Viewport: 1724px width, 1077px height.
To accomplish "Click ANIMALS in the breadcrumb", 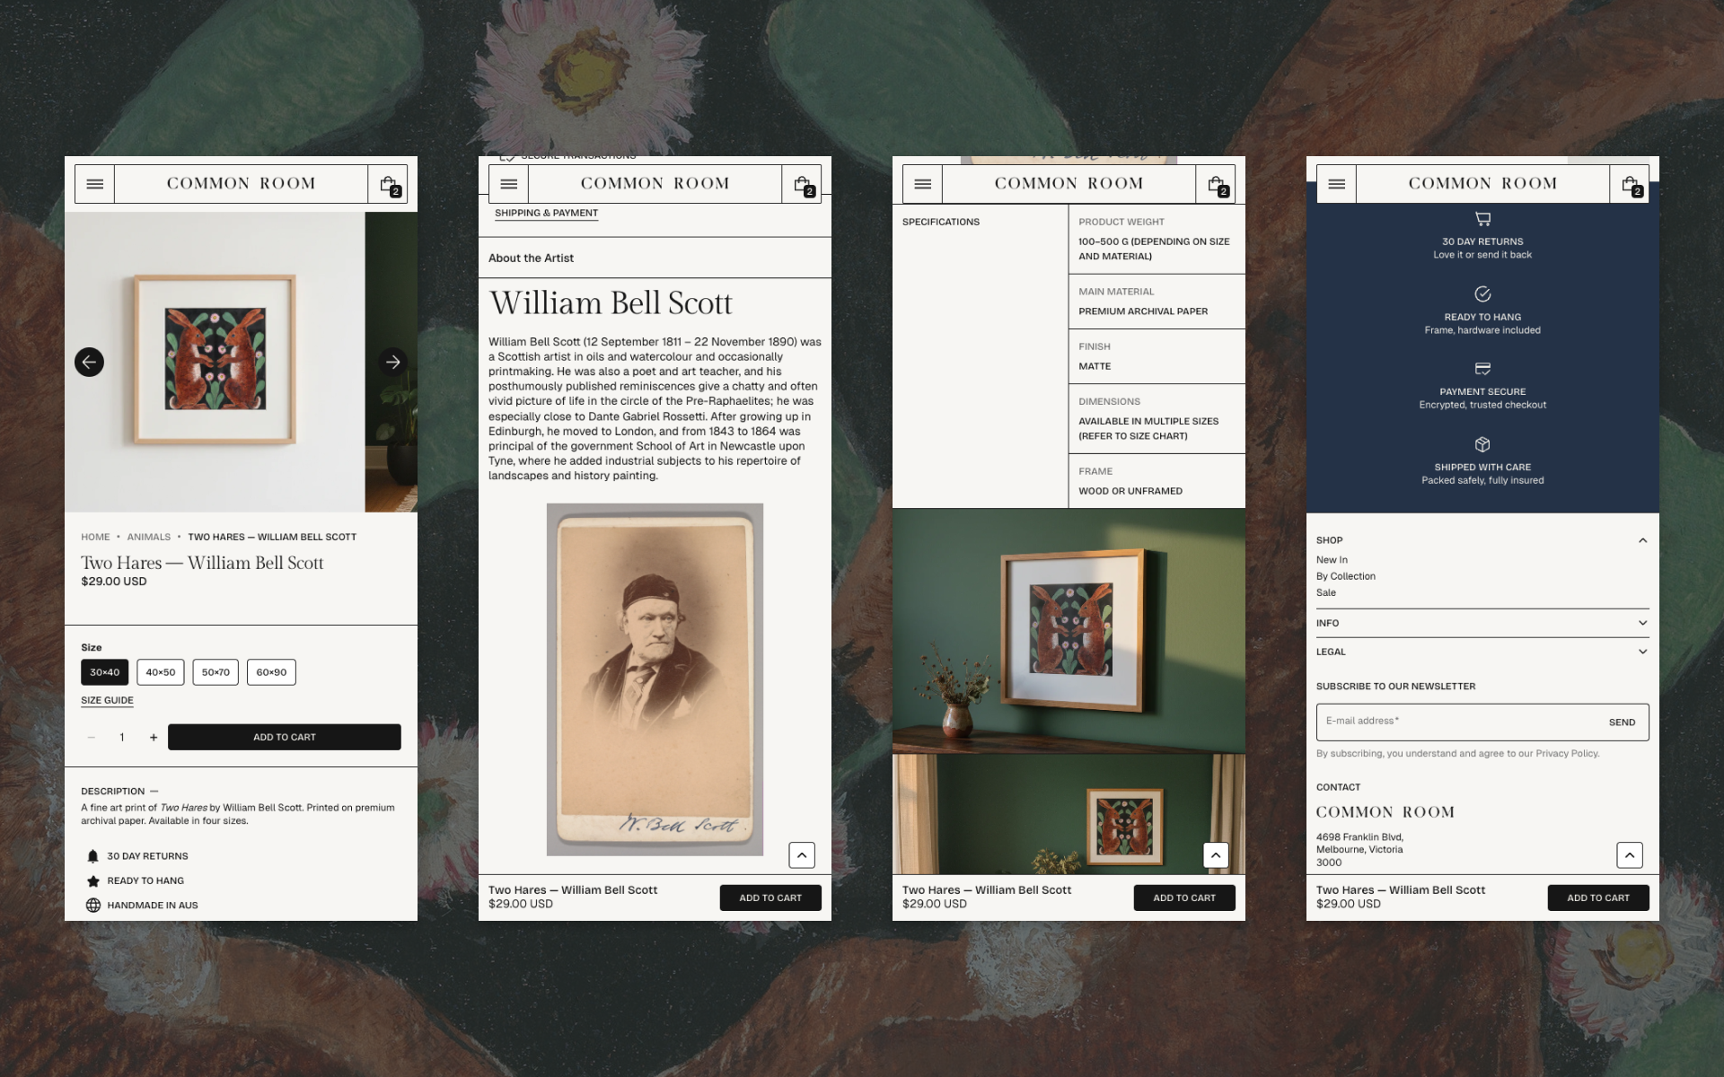I will pos(148,537).
